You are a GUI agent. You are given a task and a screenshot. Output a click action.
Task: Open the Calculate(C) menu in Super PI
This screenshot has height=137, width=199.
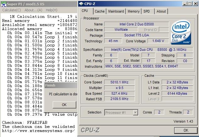[12, 10]
